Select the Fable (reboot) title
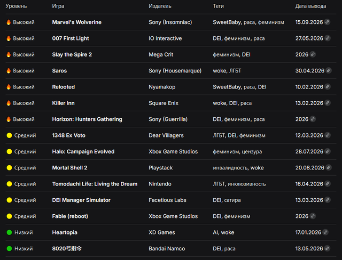342x260 pixels. click(70, 216)
